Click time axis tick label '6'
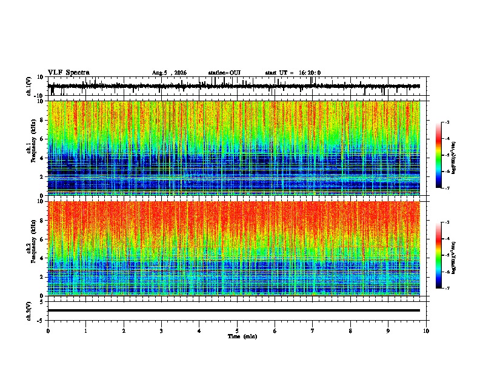 click(x=275, y=331)
